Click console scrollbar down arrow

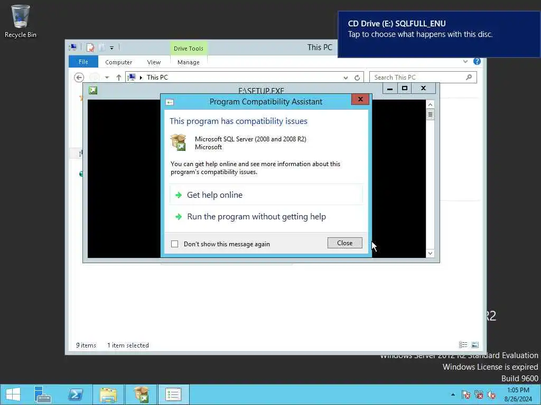point(430,254)
